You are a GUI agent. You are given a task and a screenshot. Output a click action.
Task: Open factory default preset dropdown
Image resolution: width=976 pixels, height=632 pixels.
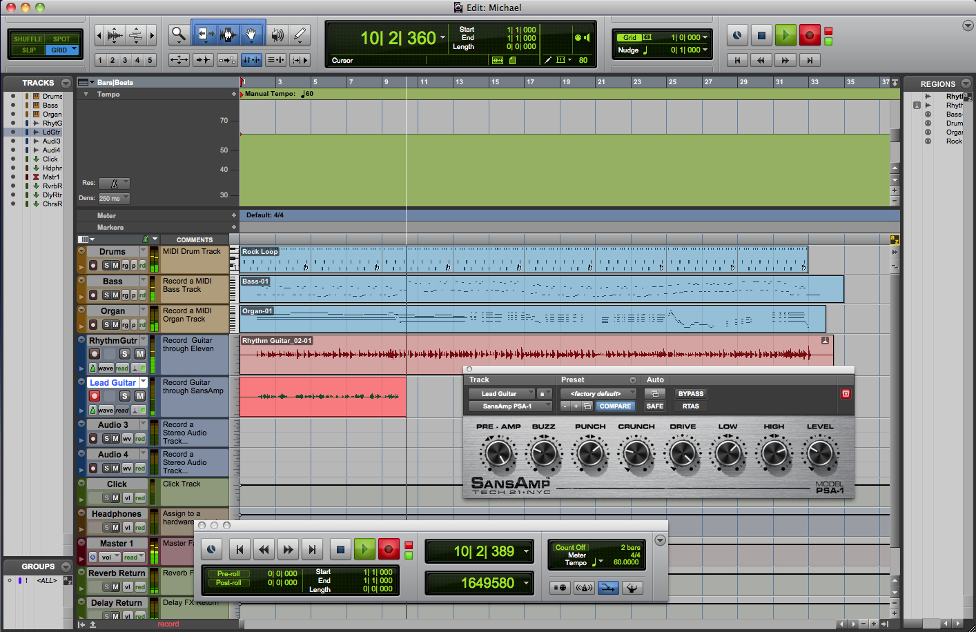click(x=598, y=394)
